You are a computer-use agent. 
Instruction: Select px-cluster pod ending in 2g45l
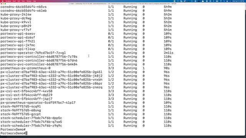[x=51, y=72]
